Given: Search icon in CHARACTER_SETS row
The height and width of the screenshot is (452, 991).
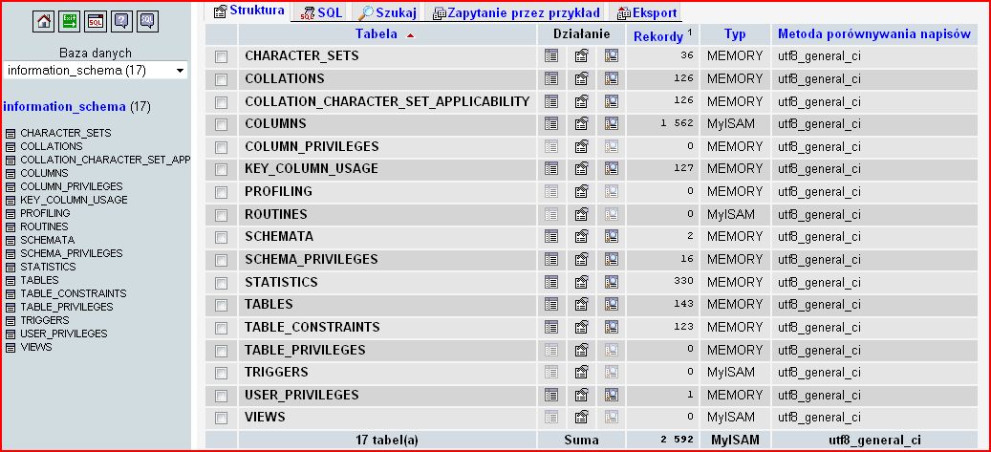Looking at the screenshot, I should pos(612,56).
